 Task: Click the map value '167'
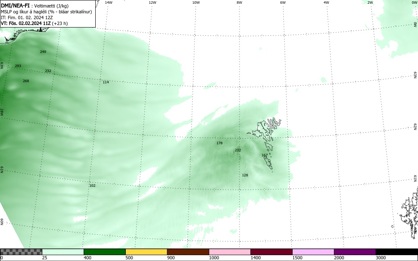coord(265,155)
